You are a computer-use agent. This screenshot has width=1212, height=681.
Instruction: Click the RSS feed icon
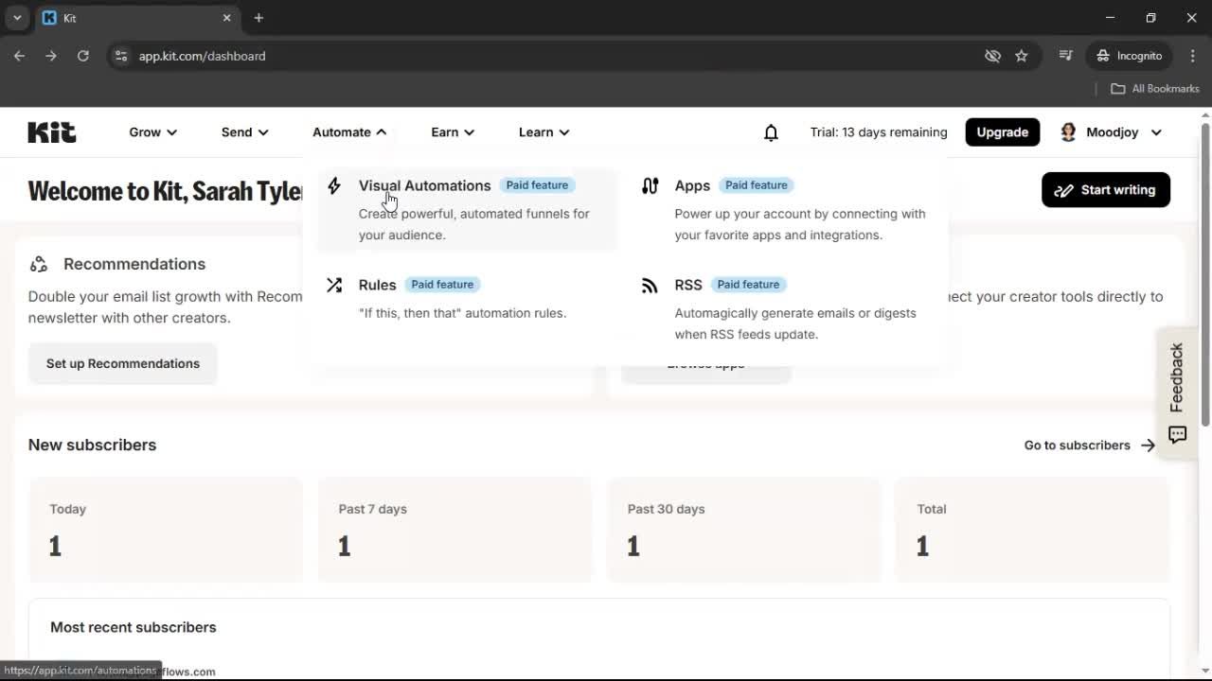point(650,285)
